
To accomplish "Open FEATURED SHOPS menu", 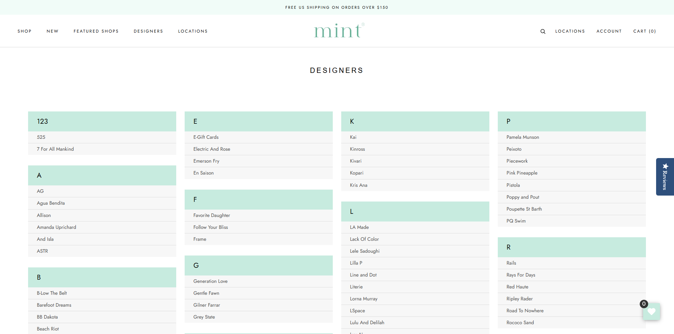I will tap(96, 31).
